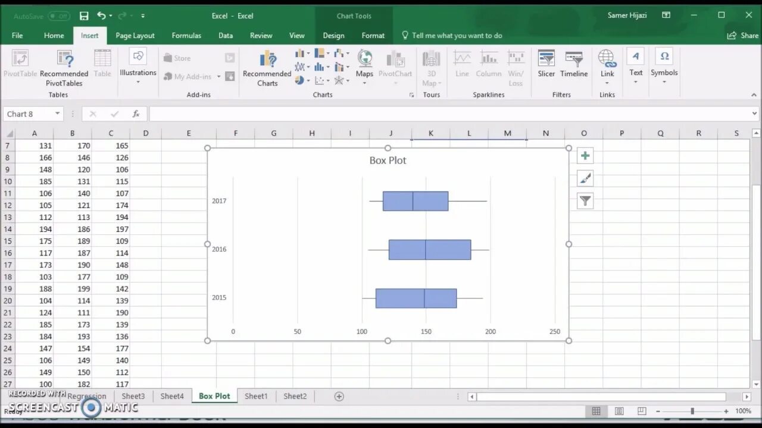Image resolution: width=762 pixels, height=428 pixels.
Task: Open the Chart Tools Design tab
Action: 333,36
